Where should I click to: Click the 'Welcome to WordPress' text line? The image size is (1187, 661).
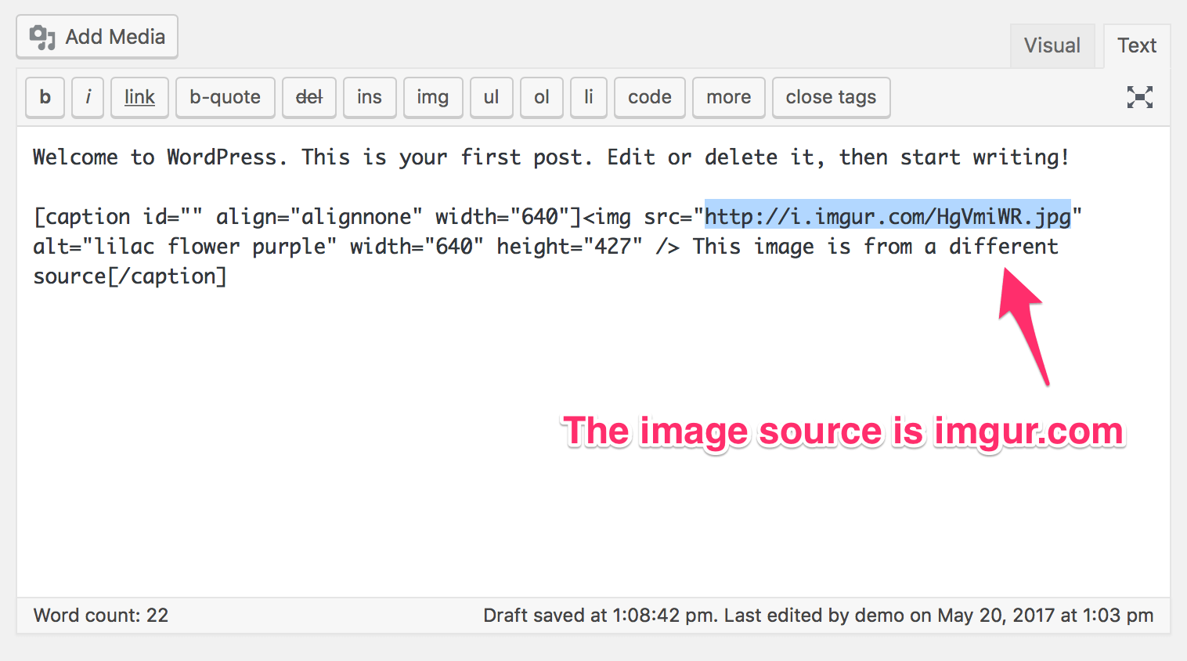coord(550,157)
